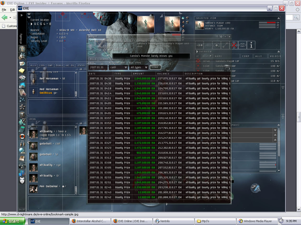301x225 pixels.
Task: Select journal row 2007.01.31 04:36
Action: coord(159,78)
